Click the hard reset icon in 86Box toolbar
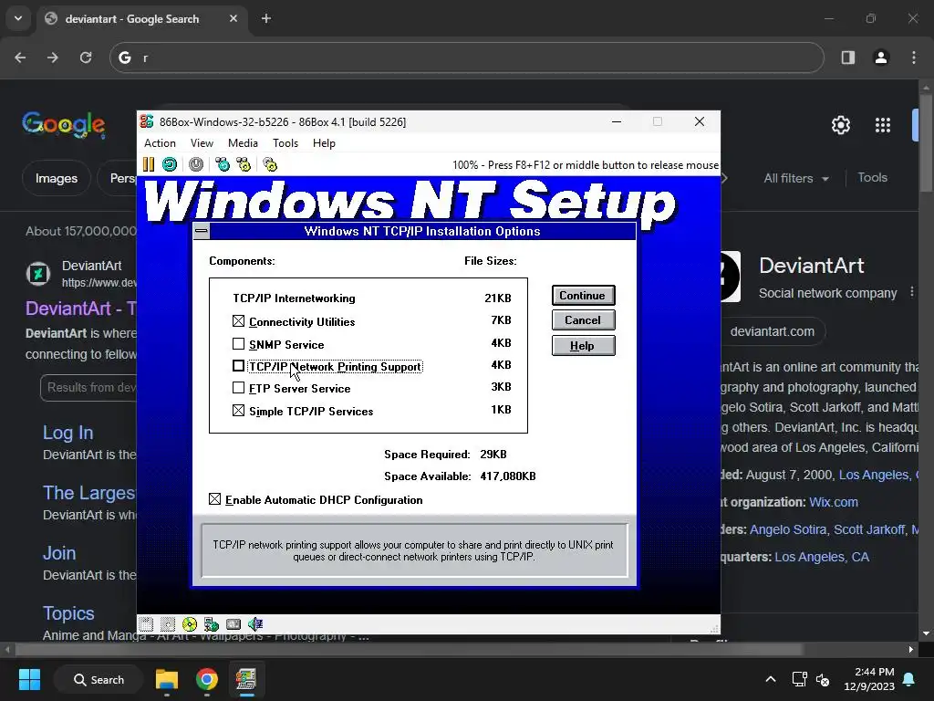934x701 pixels. (x=170, y=164)
